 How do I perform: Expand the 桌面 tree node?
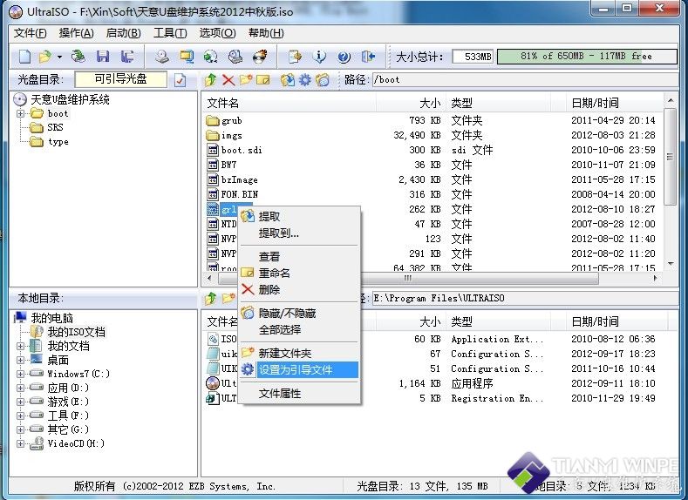(20, 361)
